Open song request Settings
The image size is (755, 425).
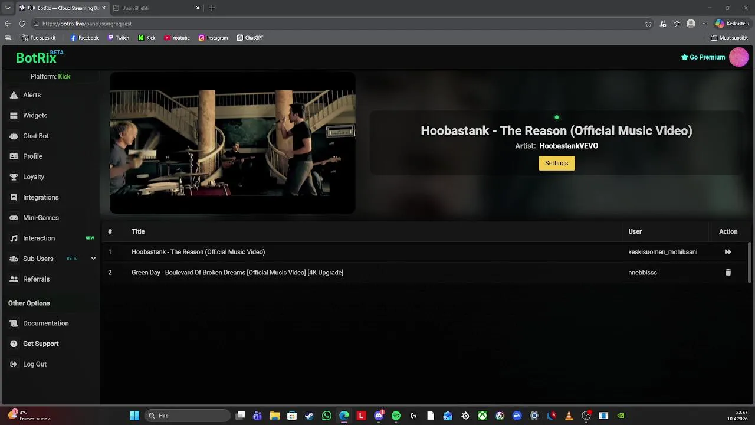[x=556, y=163]
